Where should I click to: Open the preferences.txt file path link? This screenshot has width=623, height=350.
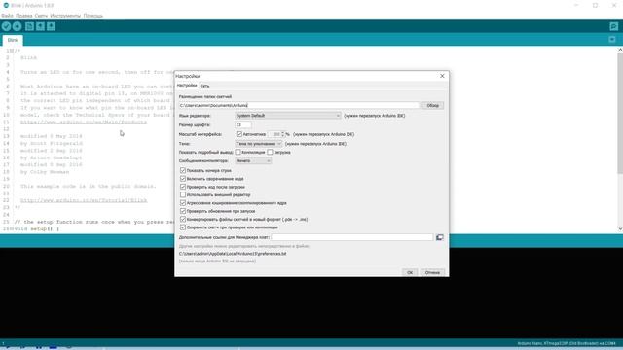pos(233,254)
